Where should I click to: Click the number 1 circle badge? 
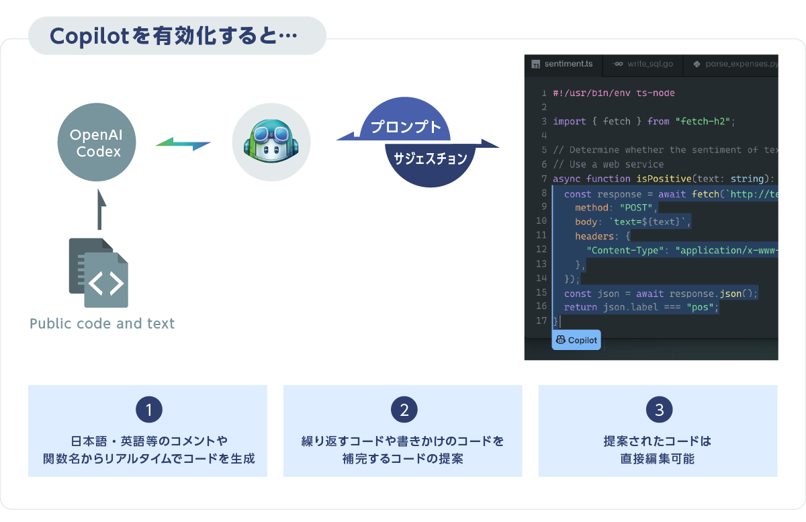148,410
